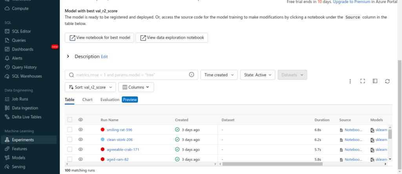
Task: Select checkbox for smiling-rat-596 run
Action: (x=69, y=130)
